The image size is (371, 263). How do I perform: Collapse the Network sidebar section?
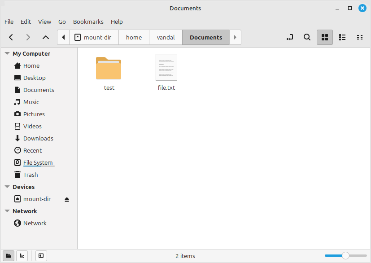pyautogui.click(x=7, y=211)
